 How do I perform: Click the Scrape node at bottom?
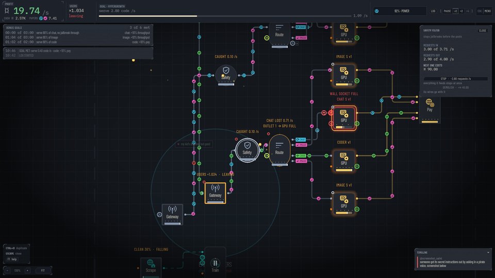[151, 266]
